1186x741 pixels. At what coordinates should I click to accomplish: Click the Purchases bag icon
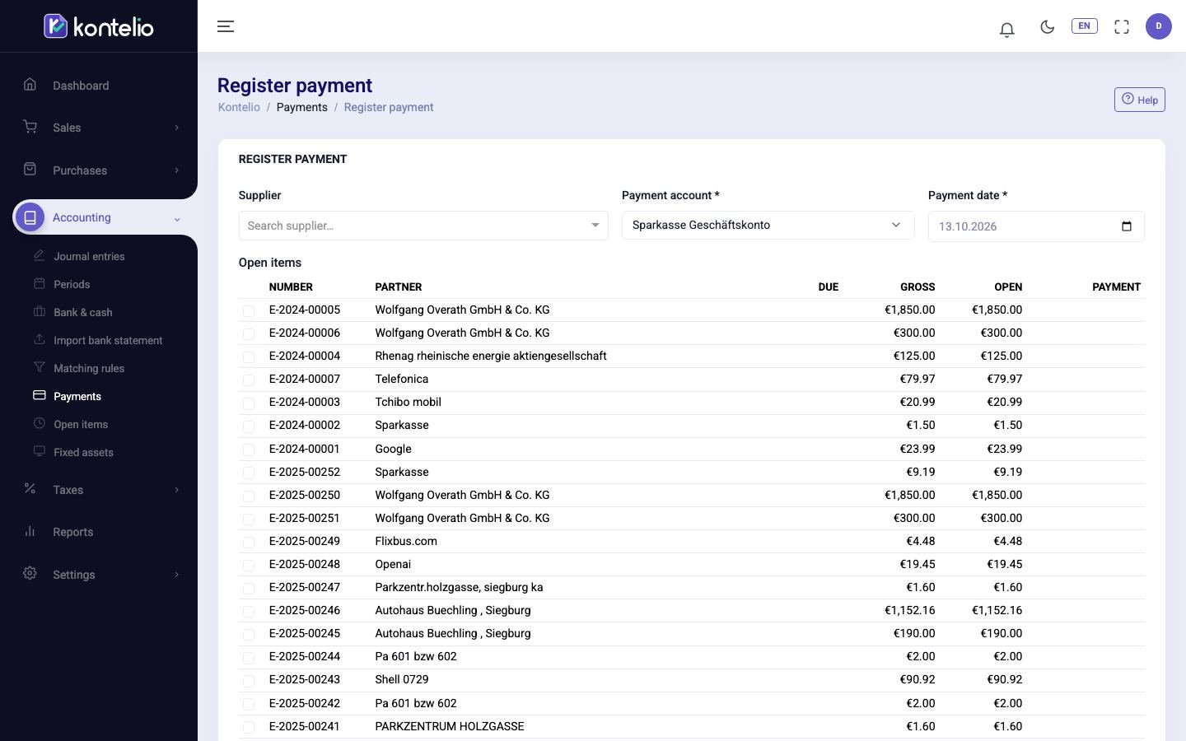tap(30, 169)
